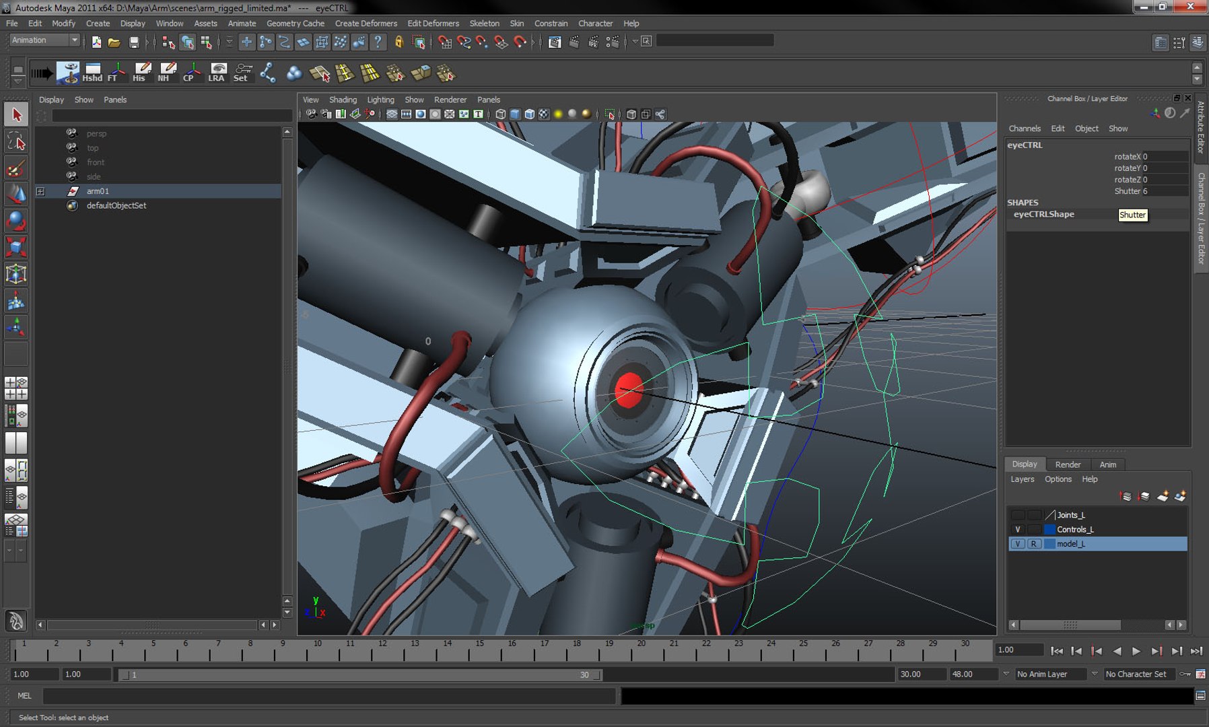The width and height of the screenshot is (1209, 727).
Task: Choose the Paint Selection tool
Action: click(x=16, y=168)
